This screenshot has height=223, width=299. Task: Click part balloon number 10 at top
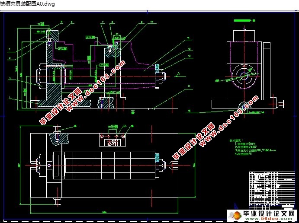(x=152, y=21)
